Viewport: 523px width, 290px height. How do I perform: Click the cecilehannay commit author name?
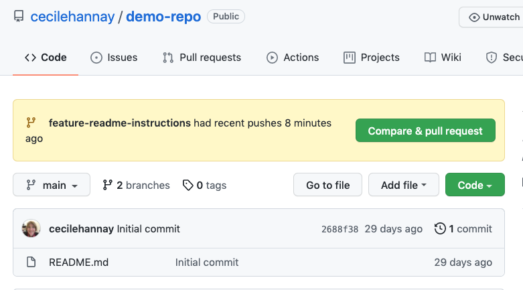[82, 229]
